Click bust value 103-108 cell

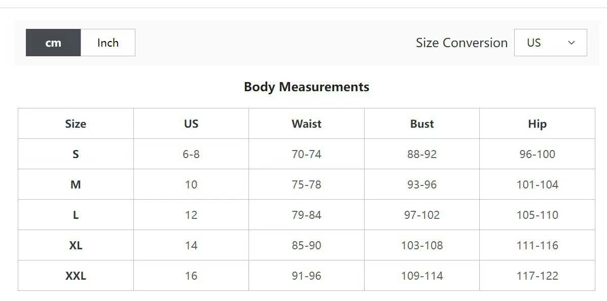(422, 245)
